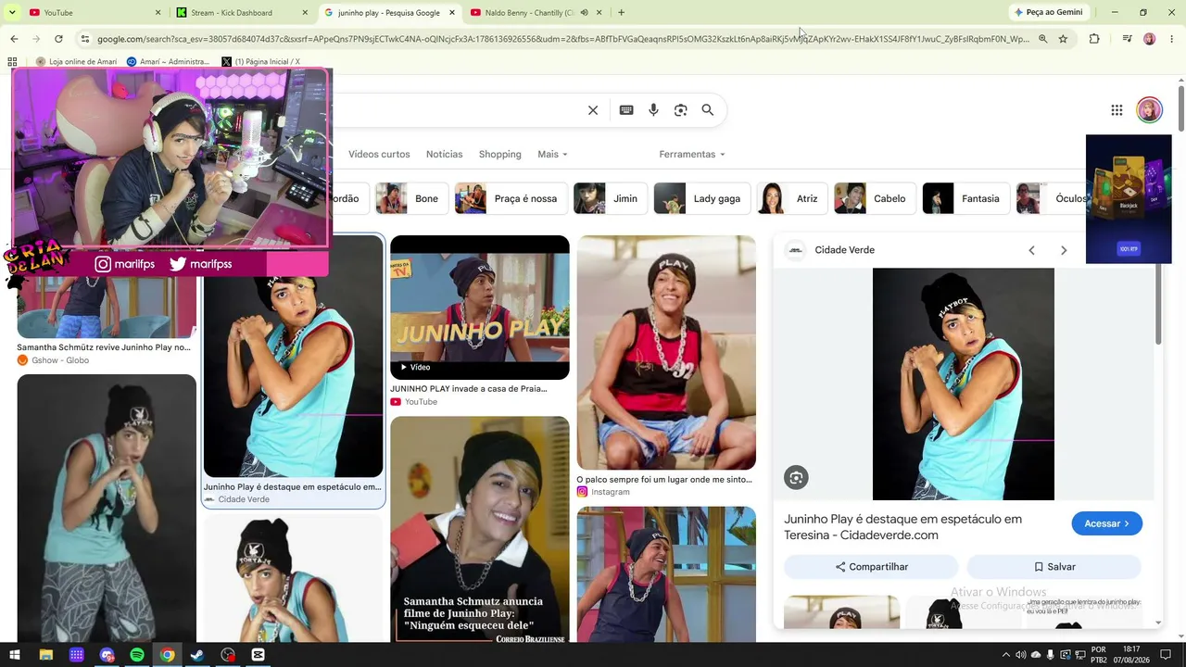Image resolution: width=1186 pixels, height=667 pixels.
Task: Select the Praça é nossa filter chip
Action: (510, 198)
